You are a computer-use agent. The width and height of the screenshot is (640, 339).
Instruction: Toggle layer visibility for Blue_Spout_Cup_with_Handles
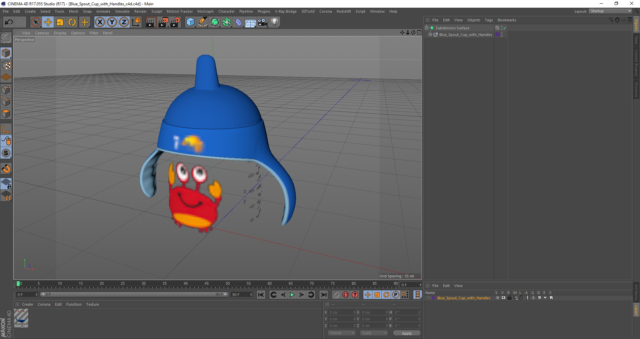tap(503, 298)
